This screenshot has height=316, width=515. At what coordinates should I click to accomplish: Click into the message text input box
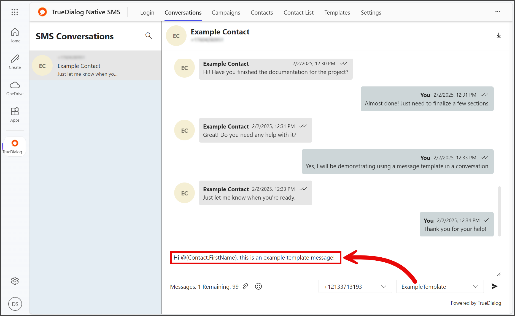[x=335, y=263]
